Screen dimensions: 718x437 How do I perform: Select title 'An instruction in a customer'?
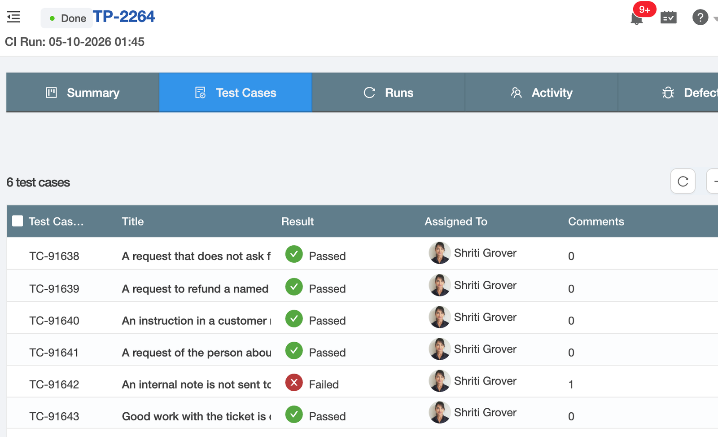click(197, 320)
